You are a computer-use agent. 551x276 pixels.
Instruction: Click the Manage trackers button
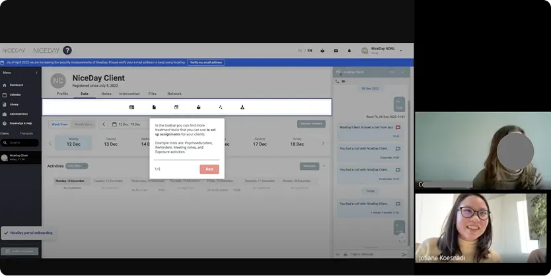[x=311, y=124]
